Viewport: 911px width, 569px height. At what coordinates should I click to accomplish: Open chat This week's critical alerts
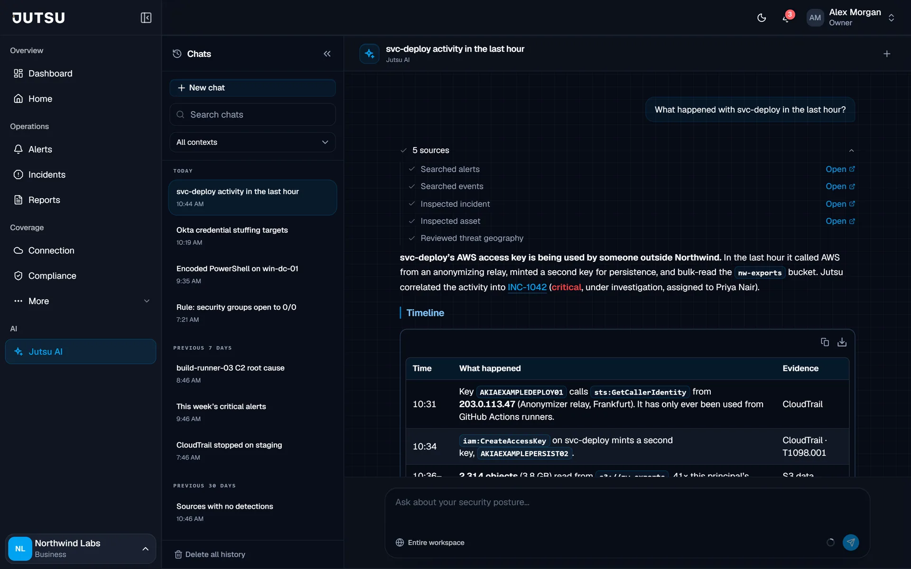(252, 412)
